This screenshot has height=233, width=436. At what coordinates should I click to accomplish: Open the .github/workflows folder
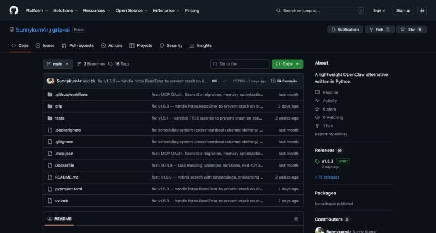[72, 95]
